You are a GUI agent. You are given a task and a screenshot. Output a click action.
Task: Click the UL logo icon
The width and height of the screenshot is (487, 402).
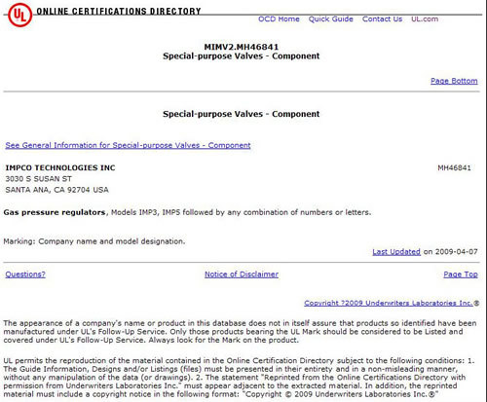coord(19,15)
